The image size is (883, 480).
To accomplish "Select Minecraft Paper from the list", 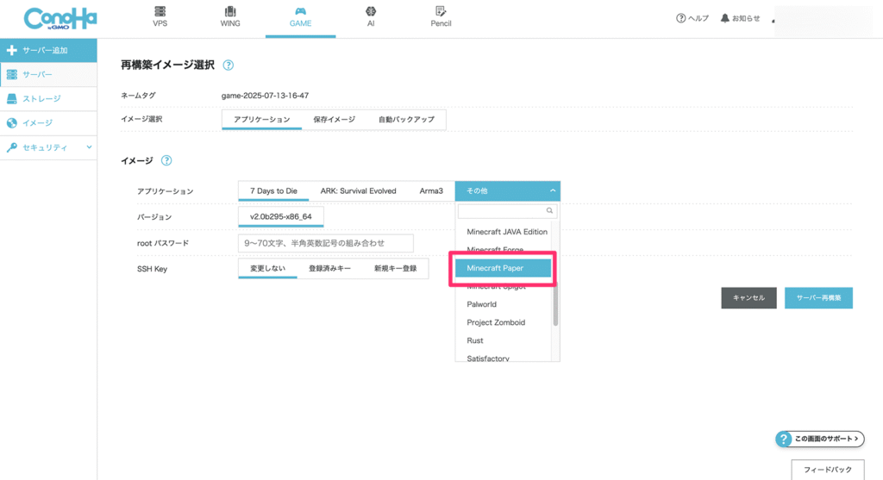I will click(503, 268).
